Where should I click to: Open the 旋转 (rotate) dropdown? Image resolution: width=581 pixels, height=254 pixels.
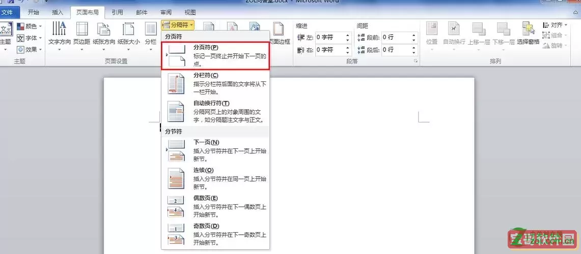(x=555, y=46)
